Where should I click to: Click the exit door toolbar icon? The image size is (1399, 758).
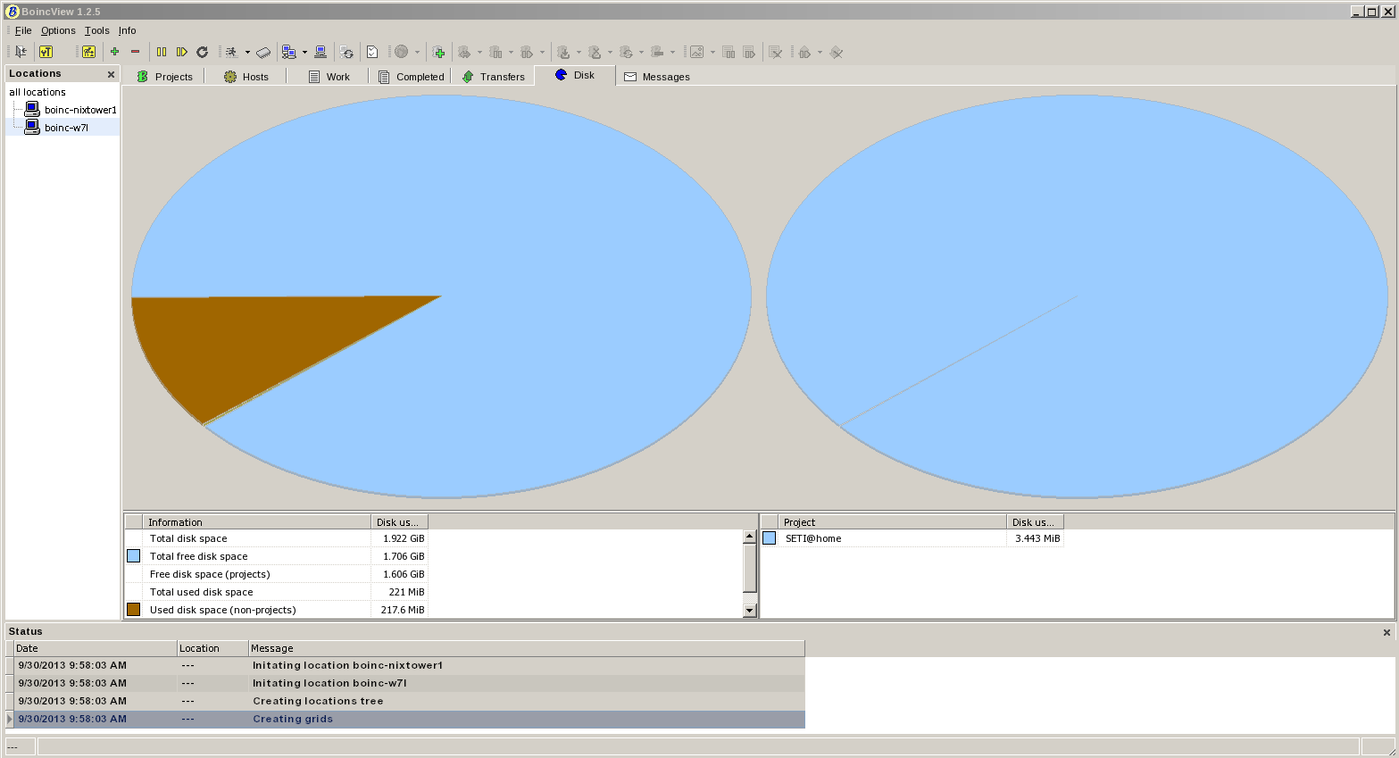tap(21, 52)
